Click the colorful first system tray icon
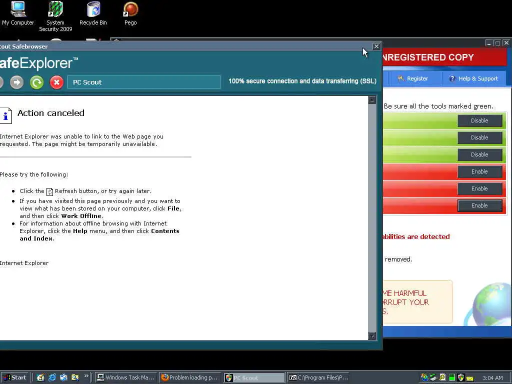The image size is (512, 384). 424,377
